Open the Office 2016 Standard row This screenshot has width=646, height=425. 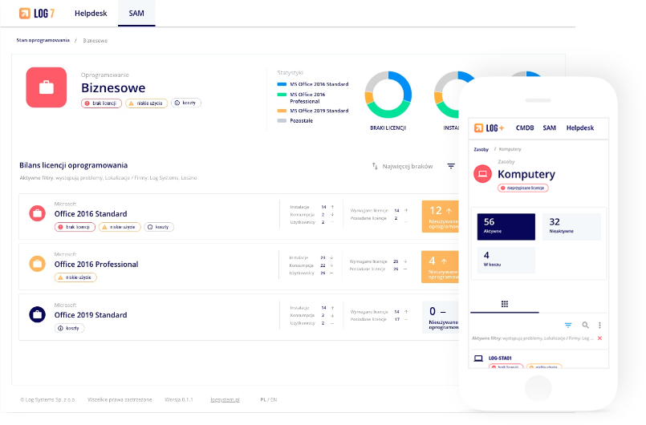[x=238, y=217]
